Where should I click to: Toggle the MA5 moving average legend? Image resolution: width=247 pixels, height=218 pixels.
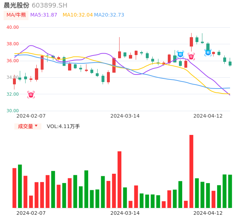pos(44,15)
